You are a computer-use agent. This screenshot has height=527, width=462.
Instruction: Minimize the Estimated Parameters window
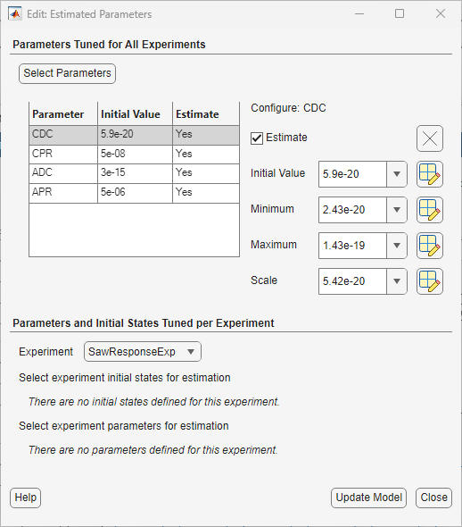coord(359,13)
